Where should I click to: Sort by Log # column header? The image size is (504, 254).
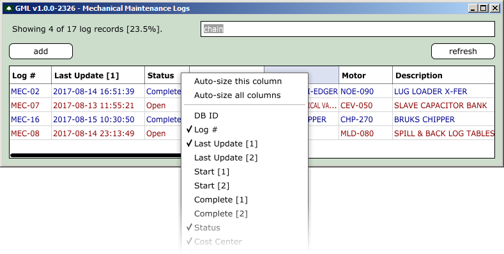coord(30,76)
